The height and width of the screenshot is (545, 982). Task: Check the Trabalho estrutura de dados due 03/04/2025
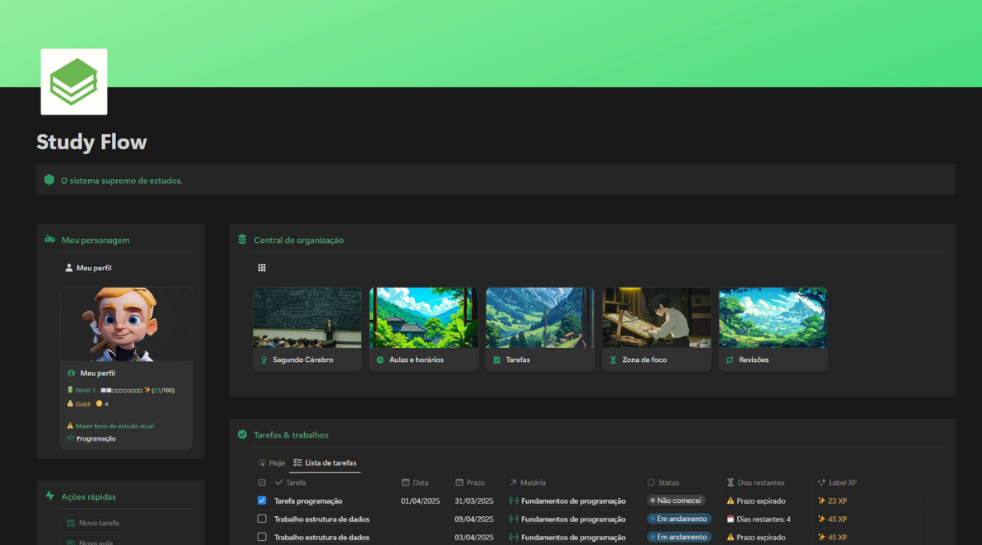pyautogui.click(x=262, y=537)
